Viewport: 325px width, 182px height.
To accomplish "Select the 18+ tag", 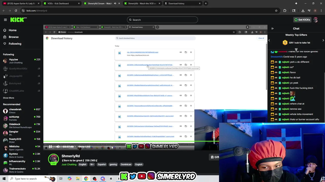I will pyautogui.click(x=92, y=165).
